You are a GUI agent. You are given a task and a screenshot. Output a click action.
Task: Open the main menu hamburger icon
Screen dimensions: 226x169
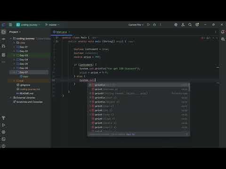click(x=10, y=24)
